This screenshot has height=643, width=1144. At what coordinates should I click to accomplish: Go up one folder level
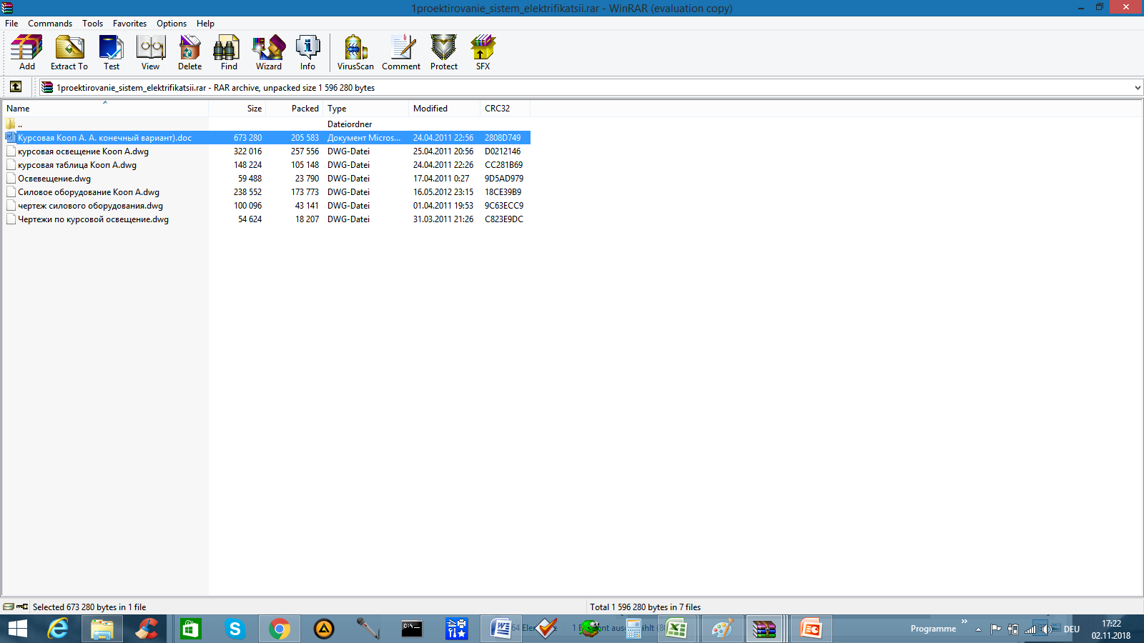[16, 87]
